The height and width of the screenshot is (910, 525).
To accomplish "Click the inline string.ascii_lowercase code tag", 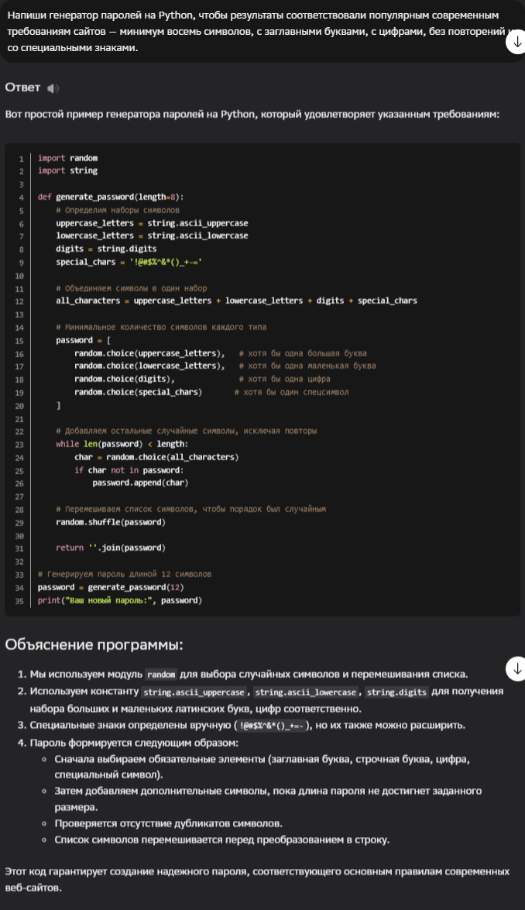I will click(x=306, y=692).
